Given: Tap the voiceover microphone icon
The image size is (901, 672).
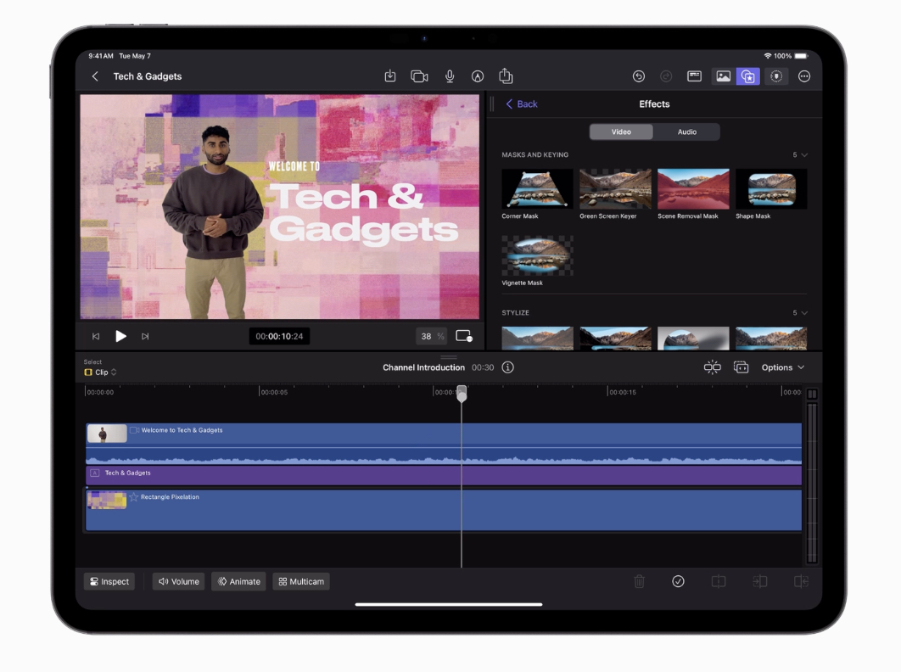Looking at the screenshot, I should click(x=450, y=76).
